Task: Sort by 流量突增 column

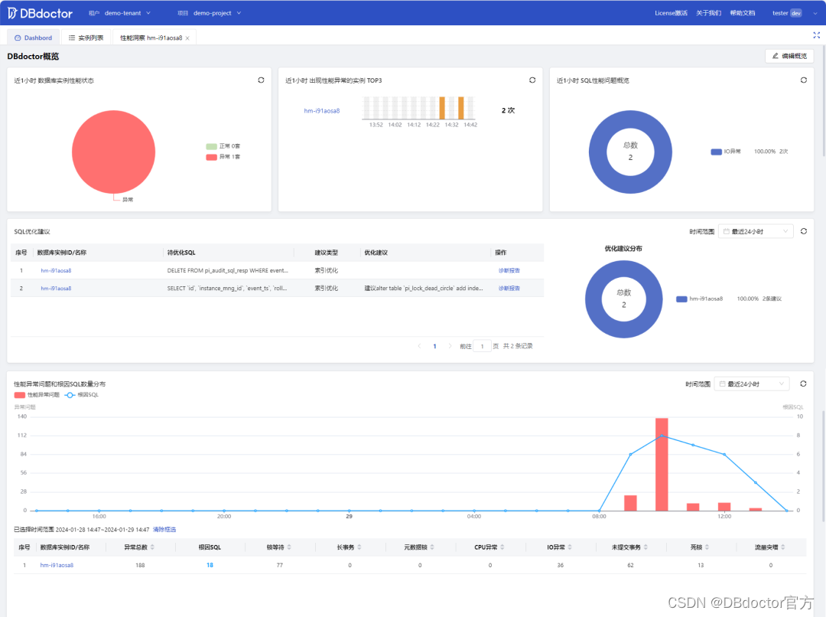Action: (783, 547)
